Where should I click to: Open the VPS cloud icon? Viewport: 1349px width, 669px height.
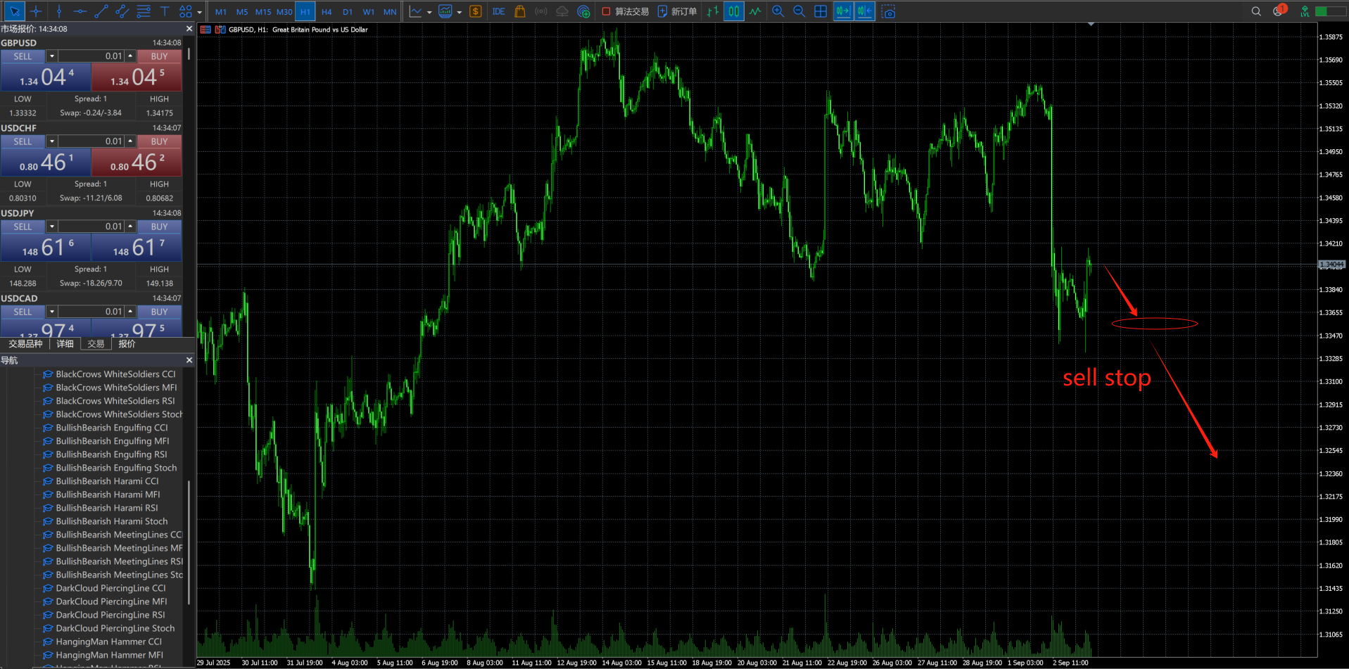[x=562, y=11]
